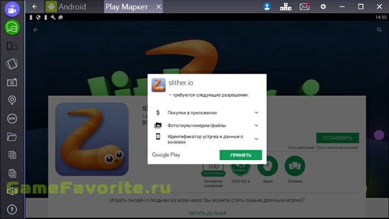
Task: Click the slither.io dialog app icon
Action: pos(158,85)
